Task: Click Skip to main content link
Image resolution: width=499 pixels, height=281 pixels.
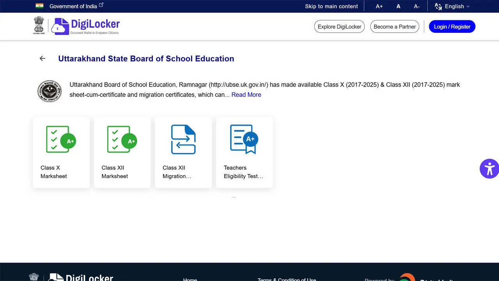Action: coord(331,6)
